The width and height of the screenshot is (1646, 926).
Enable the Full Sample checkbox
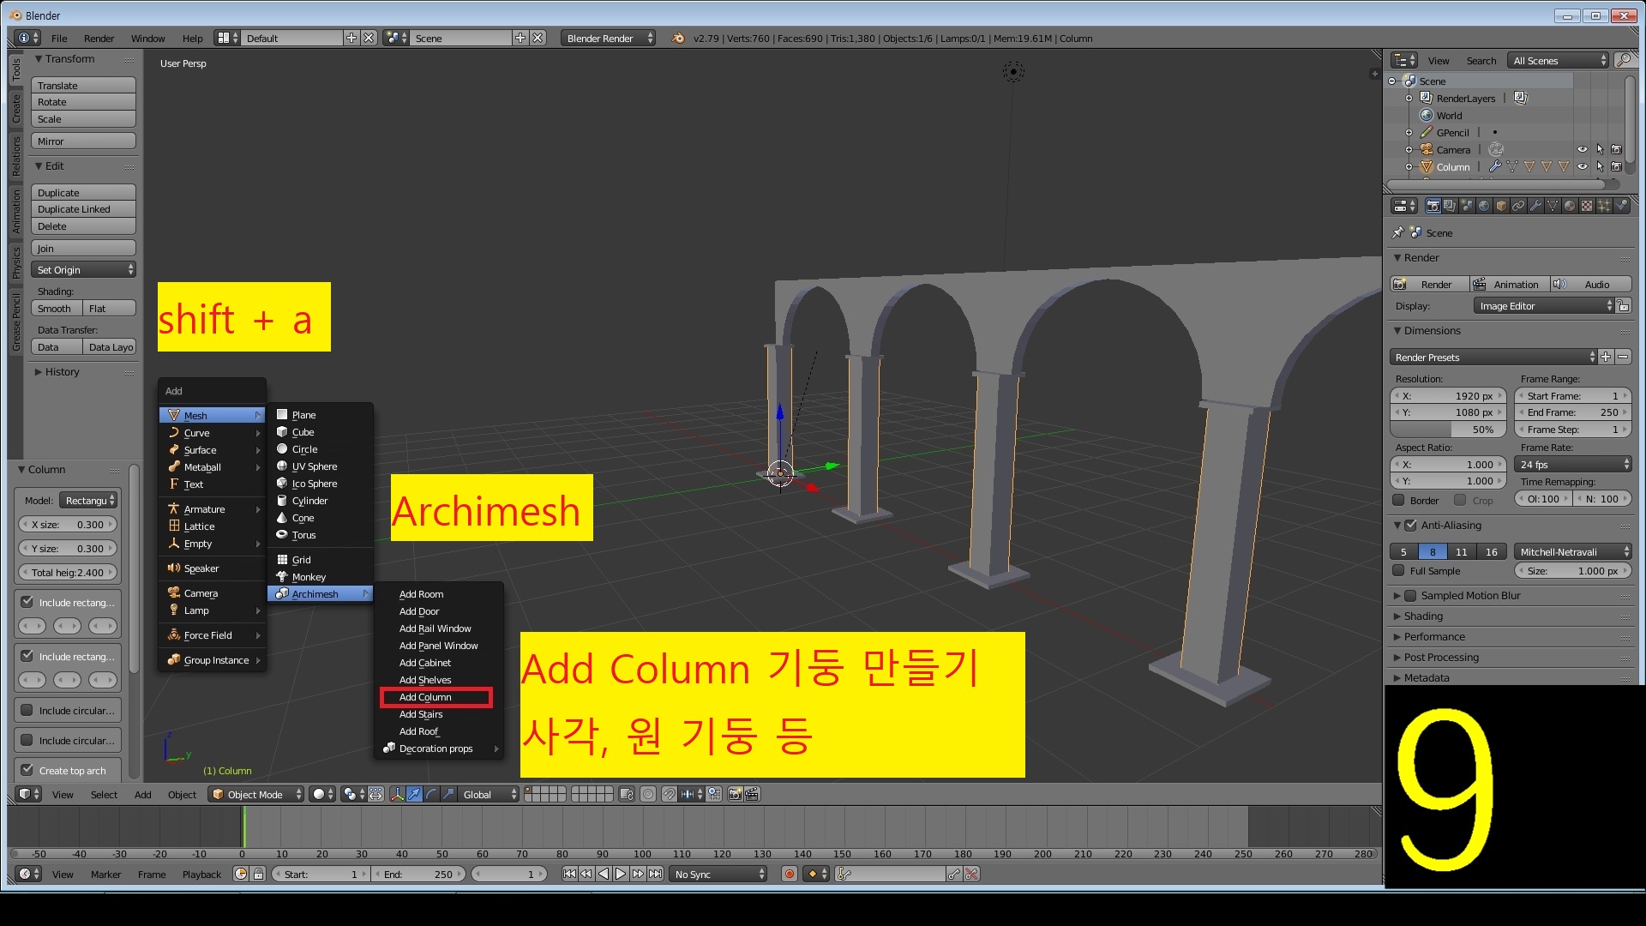1399,571
